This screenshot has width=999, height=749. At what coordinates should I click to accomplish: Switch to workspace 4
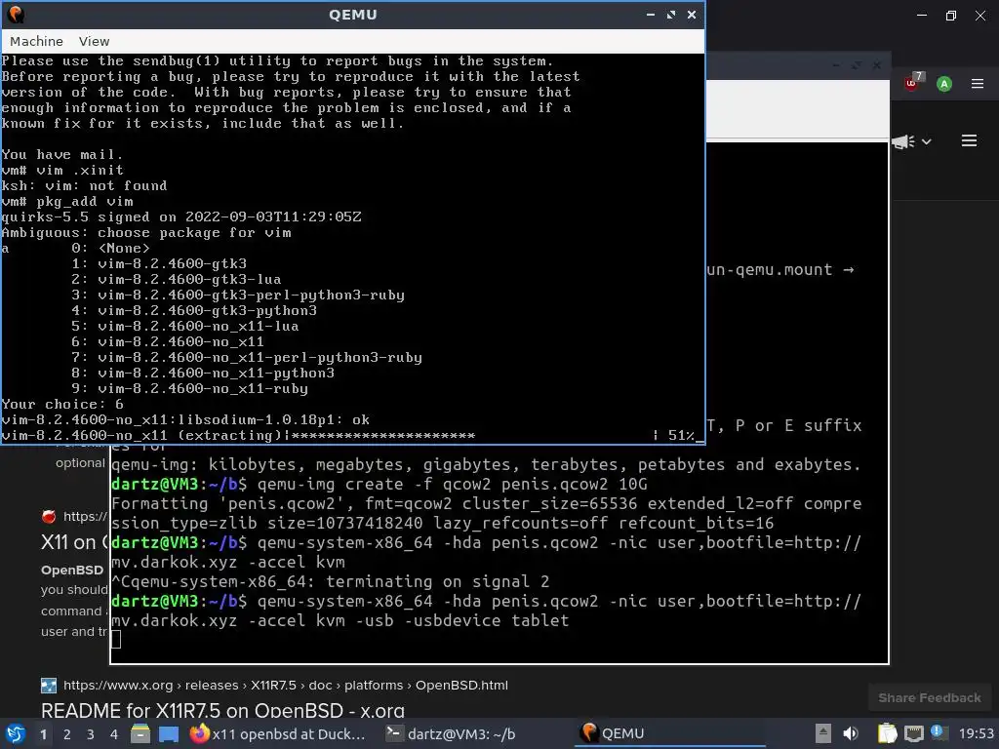(114, 734)
